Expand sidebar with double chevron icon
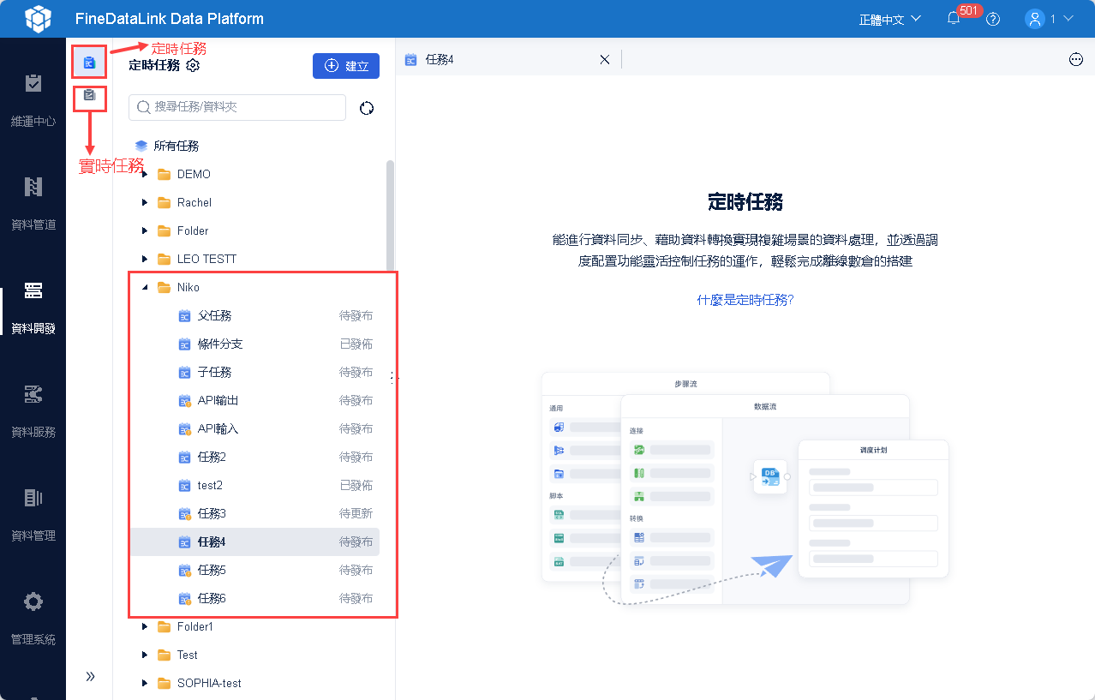This screenshot has width=1095, height=700. (90, 676)
